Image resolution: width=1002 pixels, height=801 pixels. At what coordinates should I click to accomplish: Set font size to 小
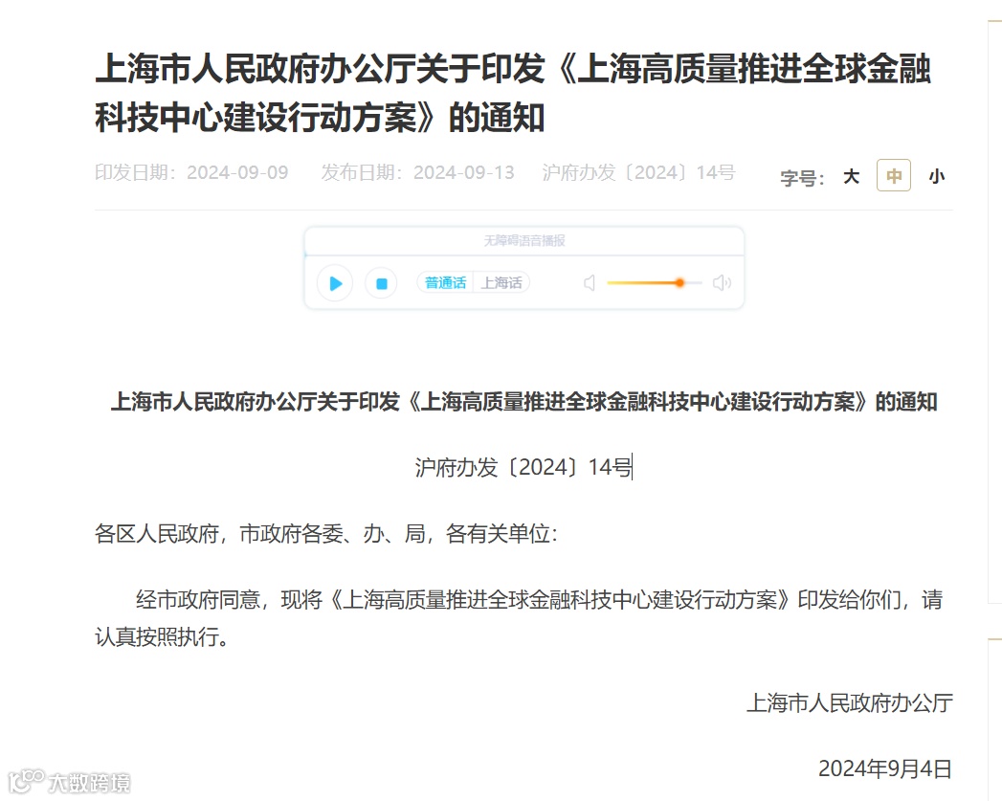936,176
